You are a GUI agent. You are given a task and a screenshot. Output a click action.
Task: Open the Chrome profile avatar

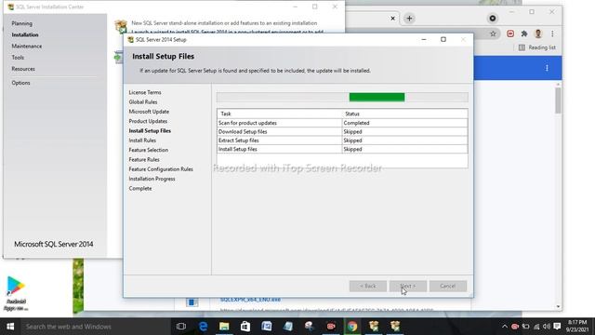[x=538, y=33]
